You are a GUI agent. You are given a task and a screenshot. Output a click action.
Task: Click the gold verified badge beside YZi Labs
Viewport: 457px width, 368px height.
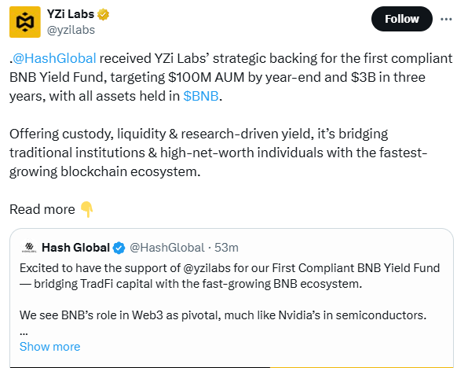pos(103,14)
